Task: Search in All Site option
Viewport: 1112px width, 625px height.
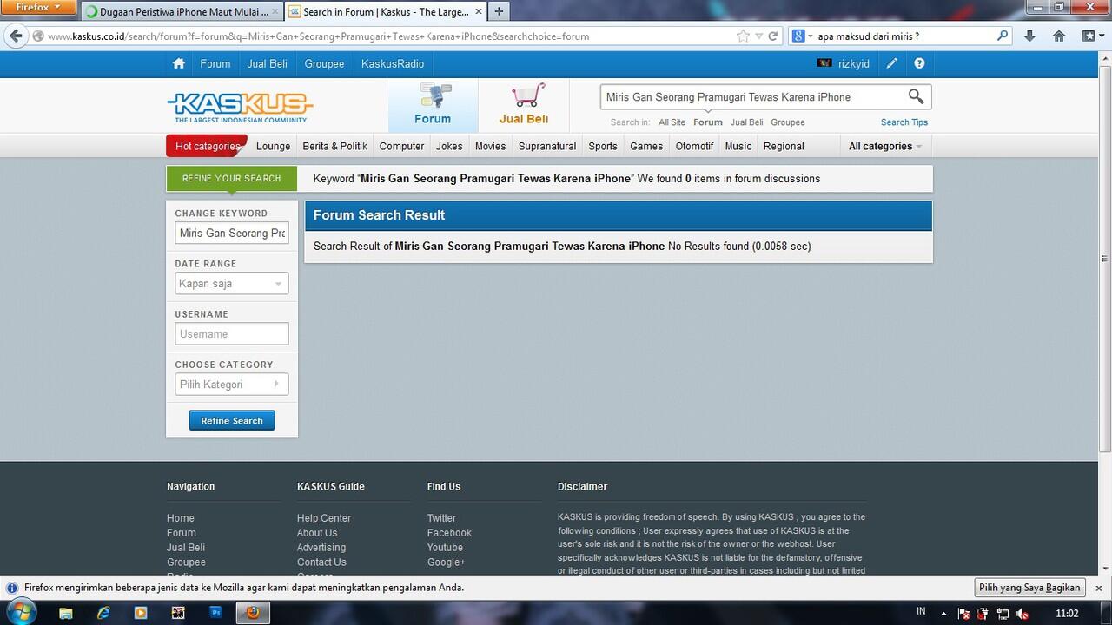Action: [672, 122]
